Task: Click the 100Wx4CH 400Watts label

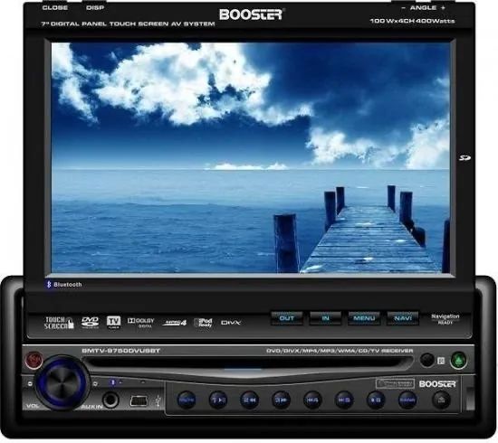Action: (412, 21)
